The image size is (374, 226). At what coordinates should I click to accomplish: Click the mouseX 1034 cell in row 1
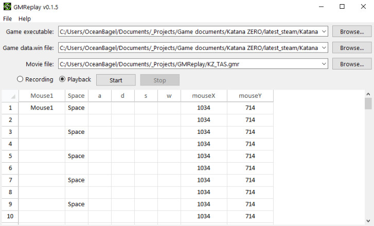click(204, 108)
